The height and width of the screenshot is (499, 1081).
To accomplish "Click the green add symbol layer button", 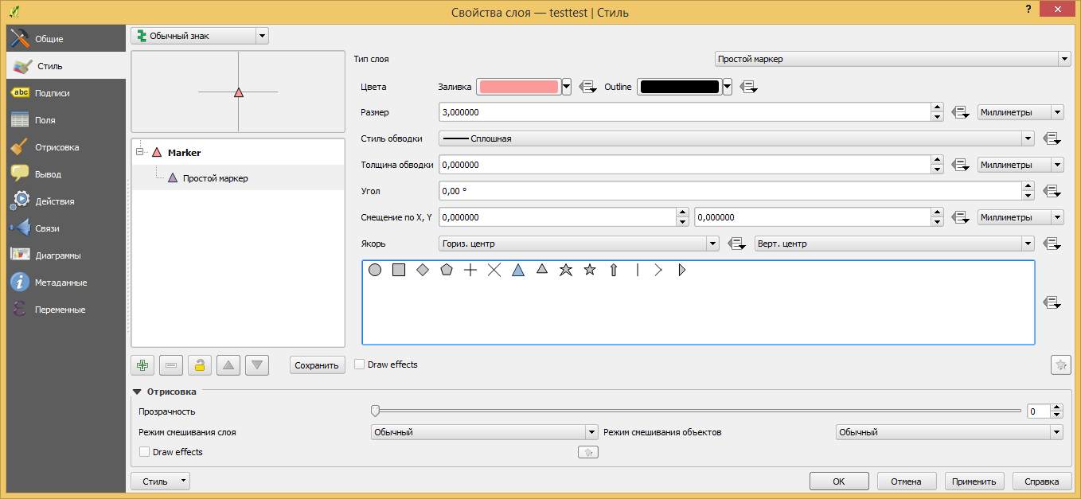I will click(143, 365).
